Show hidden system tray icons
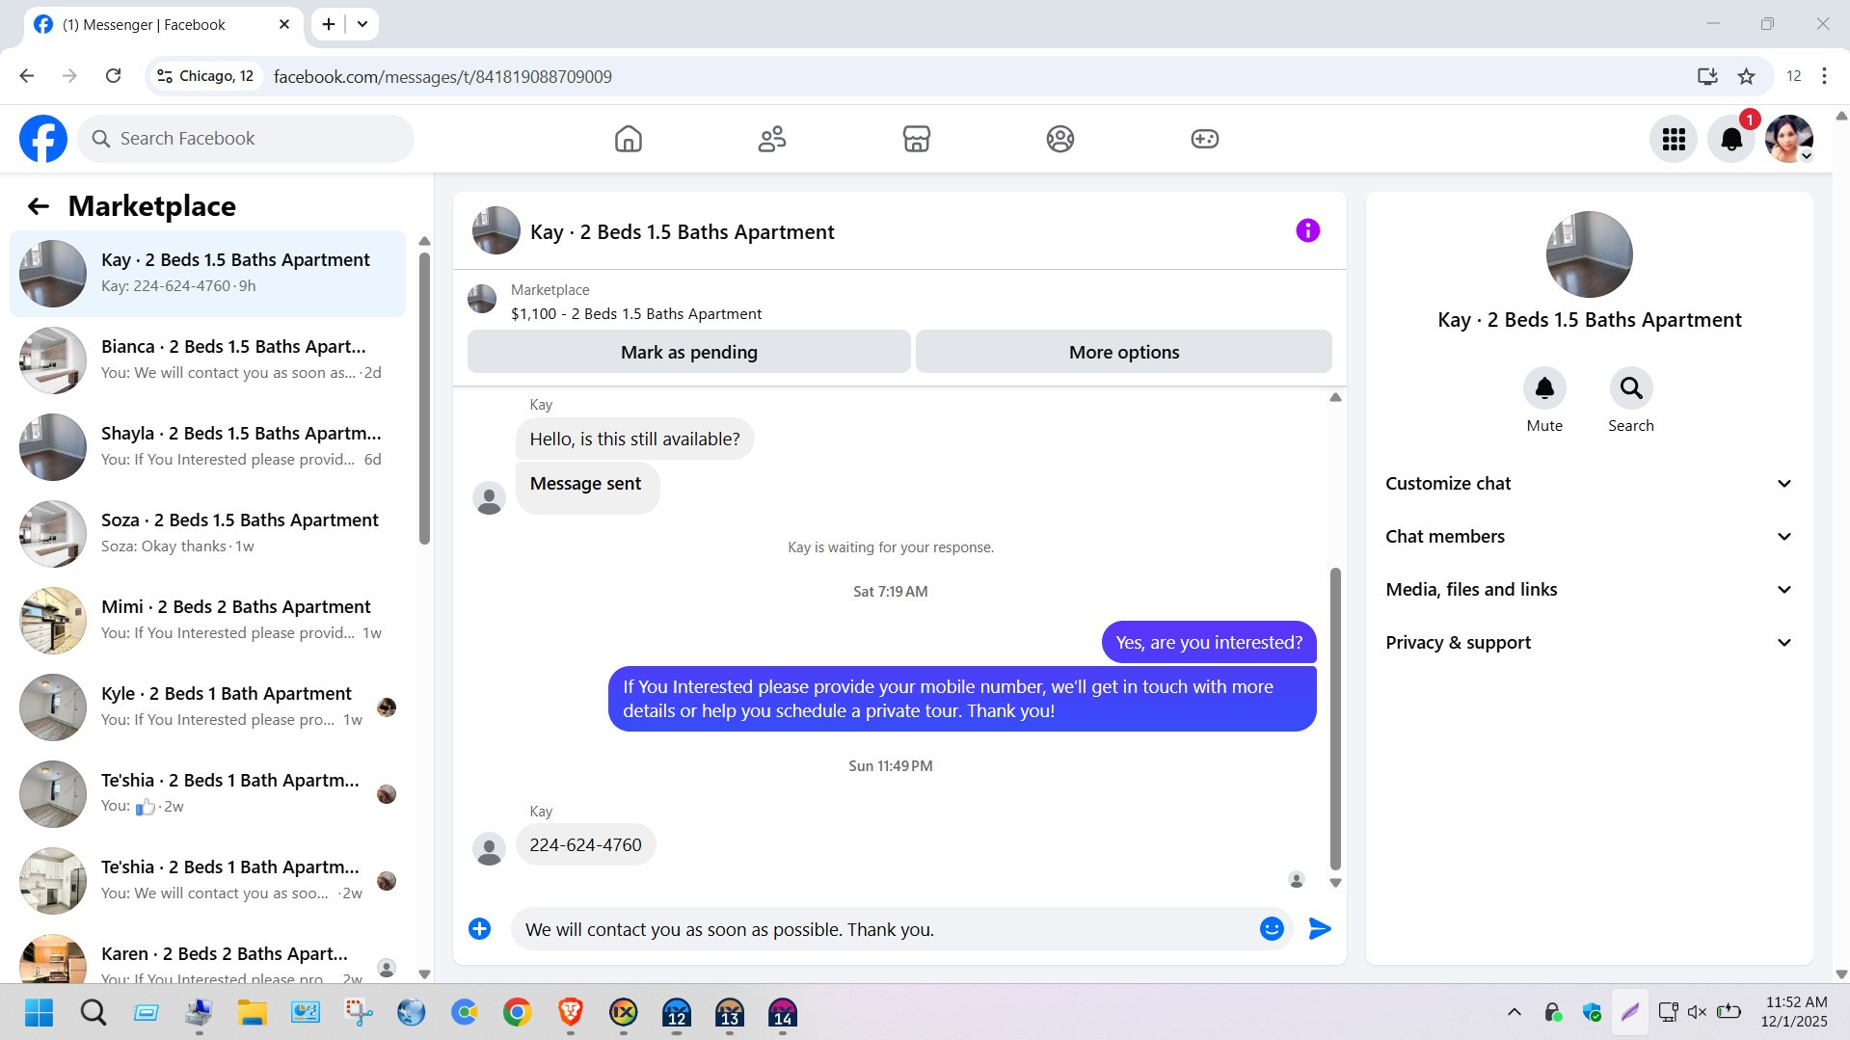The height and width of the screenshot is (1040, 1850). point(1514,1012)
